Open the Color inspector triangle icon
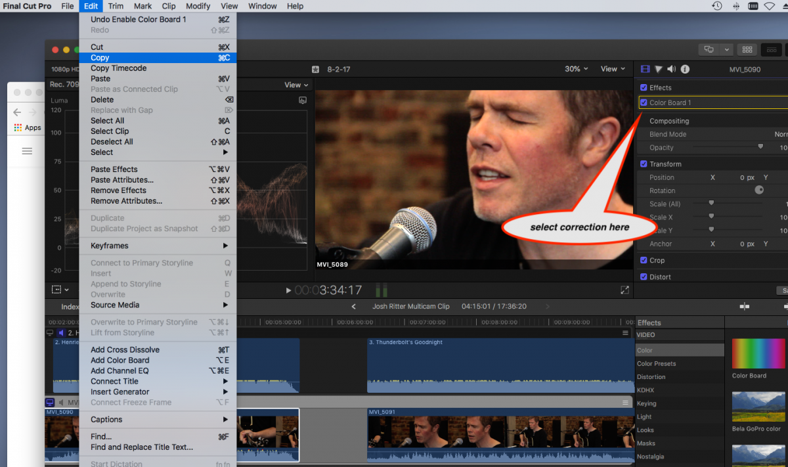 tap(659, 69)
